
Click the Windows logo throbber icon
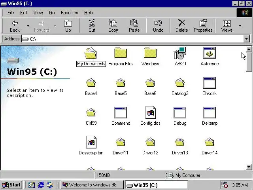click(x=245, y=13)
